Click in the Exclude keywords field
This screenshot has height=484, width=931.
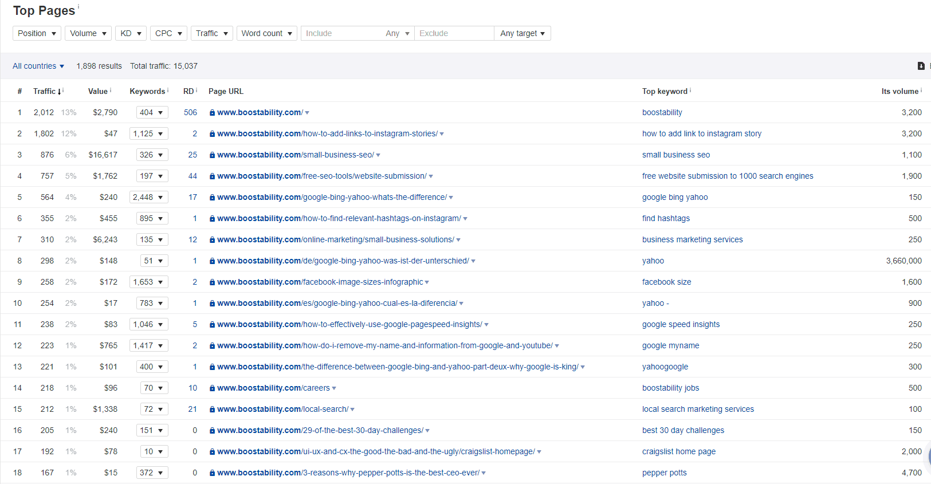pyautogui.click(x=454, y=33)
